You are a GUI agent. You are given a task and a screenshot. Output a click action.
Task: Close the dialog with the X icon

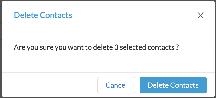(x=200, y=15)
